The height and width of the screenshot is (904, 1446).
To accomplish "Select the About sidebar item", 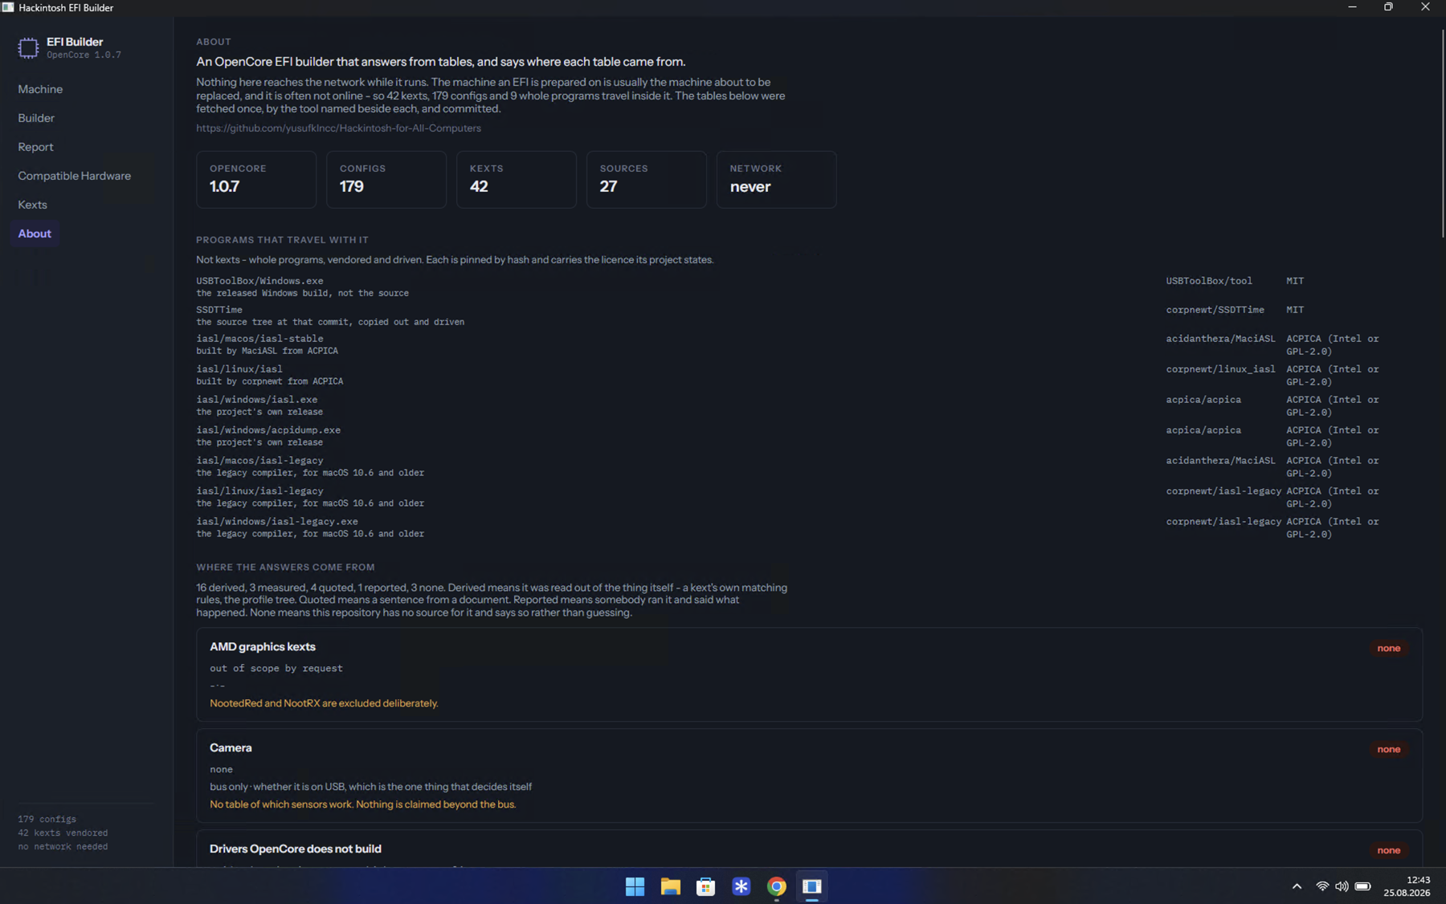I will (35, 234).
